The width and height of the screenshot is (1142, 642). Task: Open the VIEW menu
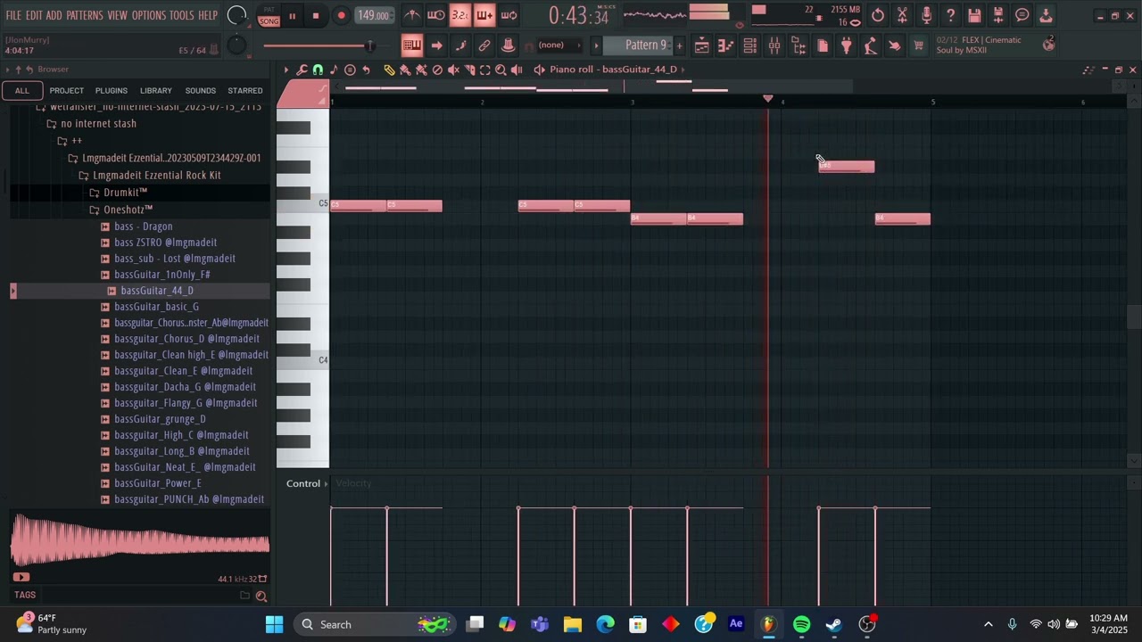click(118, 15)
